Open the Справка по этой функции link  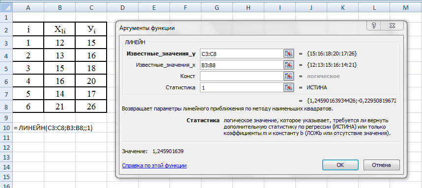(154, 165)
